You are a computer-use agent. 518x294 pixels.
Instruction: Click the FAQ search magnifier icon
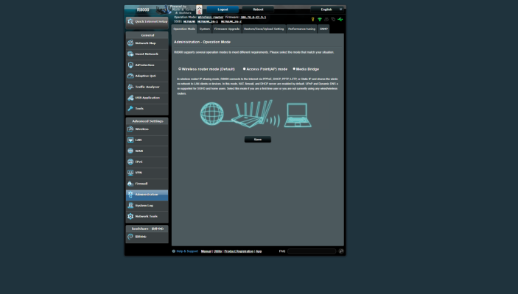coord(341,251)
